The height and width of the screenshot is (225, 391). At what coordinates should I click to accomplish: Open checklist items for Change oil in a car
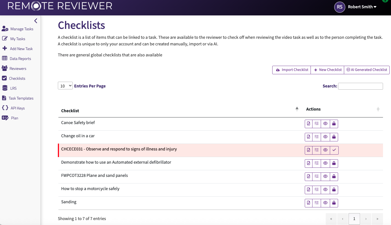(317, 137)
